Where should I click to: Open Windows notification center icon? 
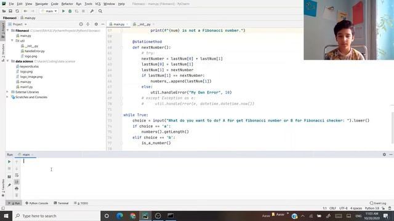pos(386,215)
